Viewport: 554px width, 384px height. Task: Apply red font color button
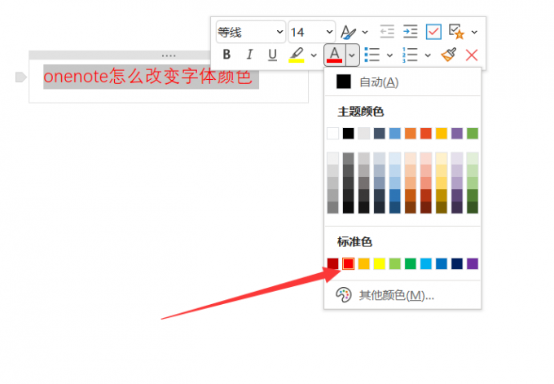click(x=335, y=55)
